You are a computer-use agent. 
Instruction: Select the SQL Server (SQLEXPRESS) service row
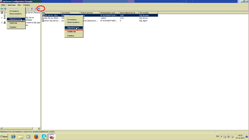52,18
